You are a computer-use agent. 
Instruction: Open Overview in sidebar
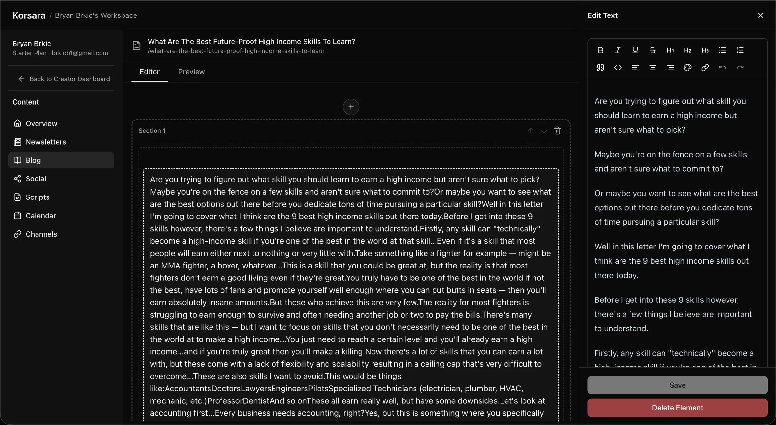point(61,123)
